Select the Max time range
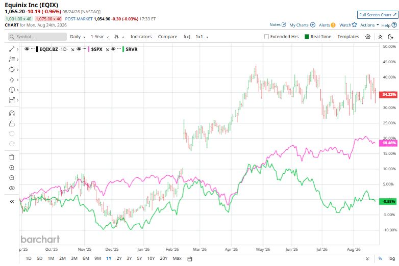This screenshot has height=266, width=399. [177, 258]
